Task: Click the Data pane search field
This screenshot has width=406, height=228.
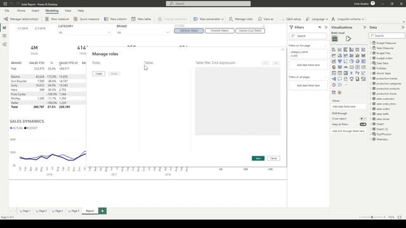Action: [387, 35]
